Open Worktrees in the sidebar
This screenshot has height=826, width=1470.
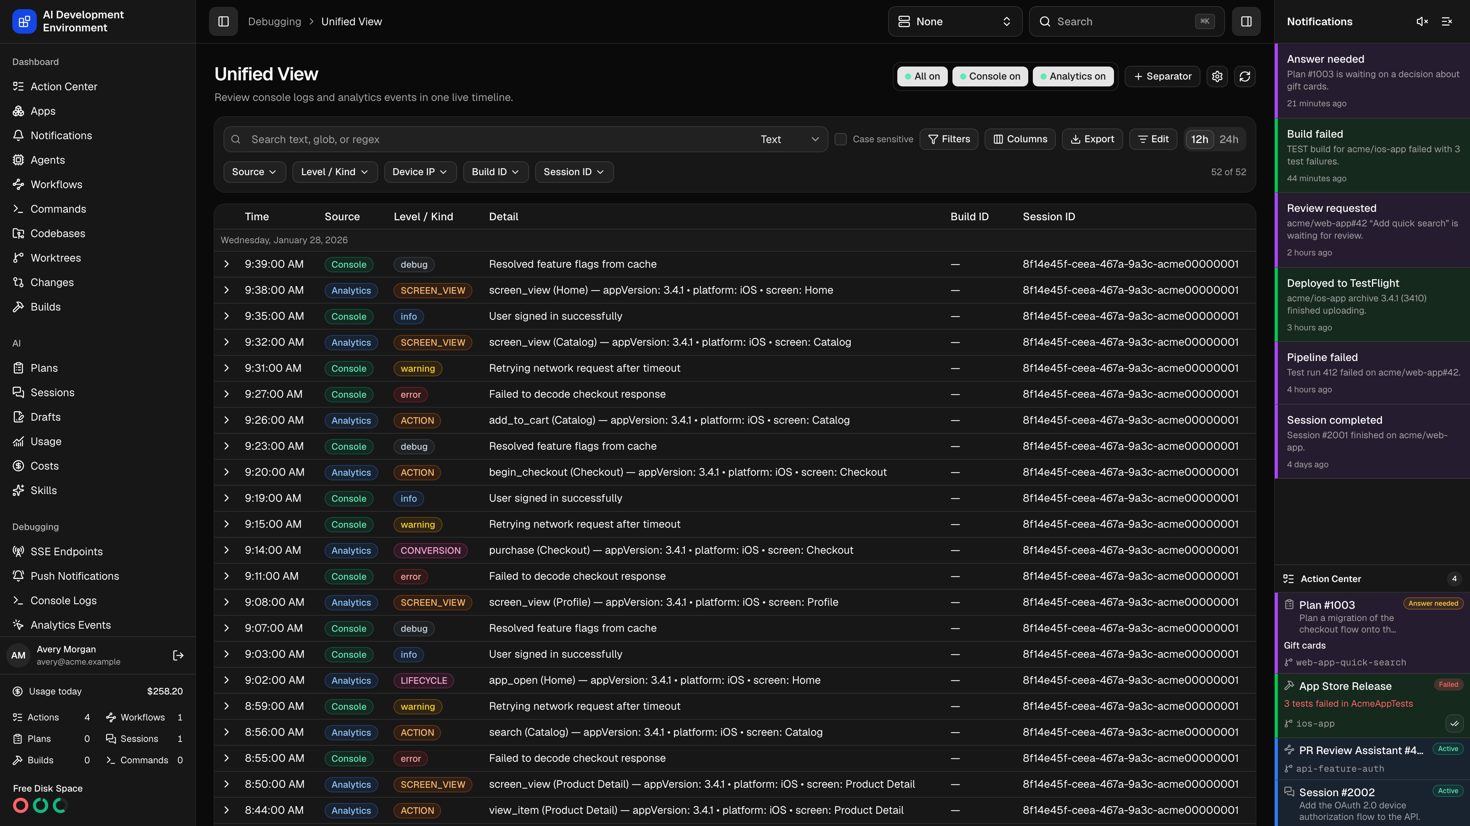tap(98, 258)
